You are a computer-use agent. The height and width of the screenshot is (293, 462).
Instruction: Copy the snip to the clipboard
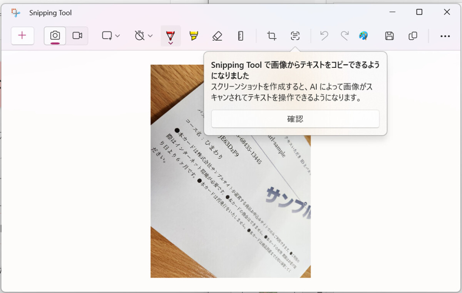pyautogui.click(x=413, y=36)
